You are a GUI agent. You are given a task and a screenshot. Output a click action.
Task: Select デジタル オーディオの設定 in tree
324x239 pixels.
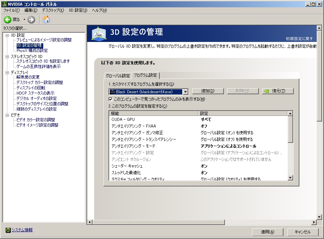coord(37,99)
